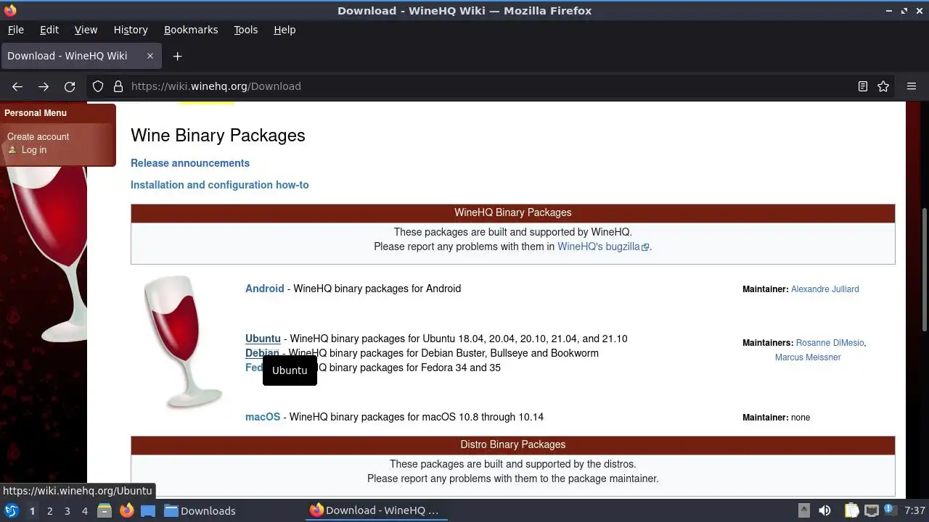The height and width of the screenshot is (522, 929).
Task: Click the page vertical scrollbar thumb
Action: pyautogui.click(x=924, y=268)
